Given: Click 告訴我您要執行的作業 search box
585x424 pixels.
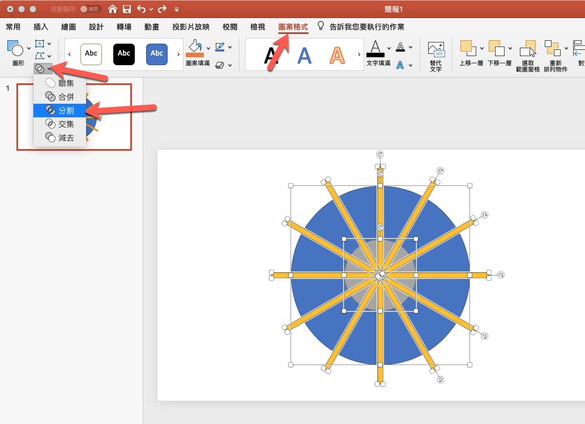Looking at the screenshot, I should [366, 27].
